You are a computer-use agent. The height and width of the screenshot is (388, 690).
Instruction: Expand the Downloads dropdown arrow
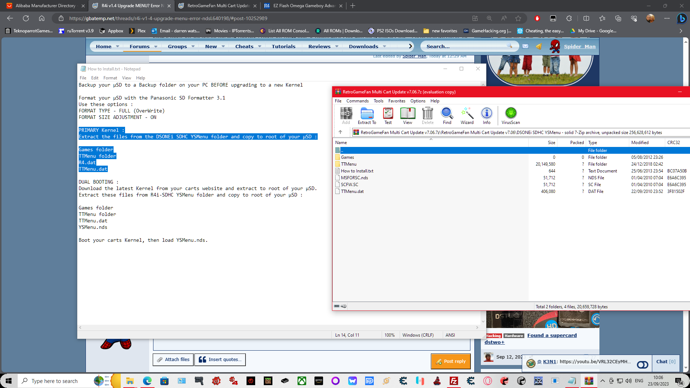point(385,46)
